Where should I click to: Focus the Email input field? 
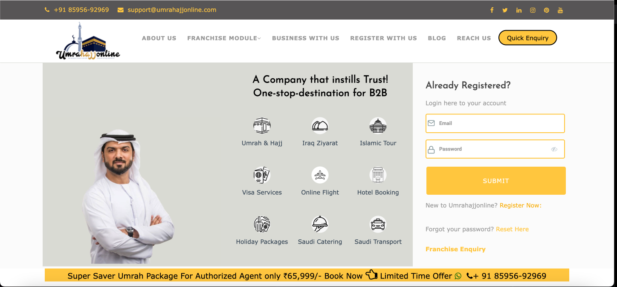[x=499, y=123]
